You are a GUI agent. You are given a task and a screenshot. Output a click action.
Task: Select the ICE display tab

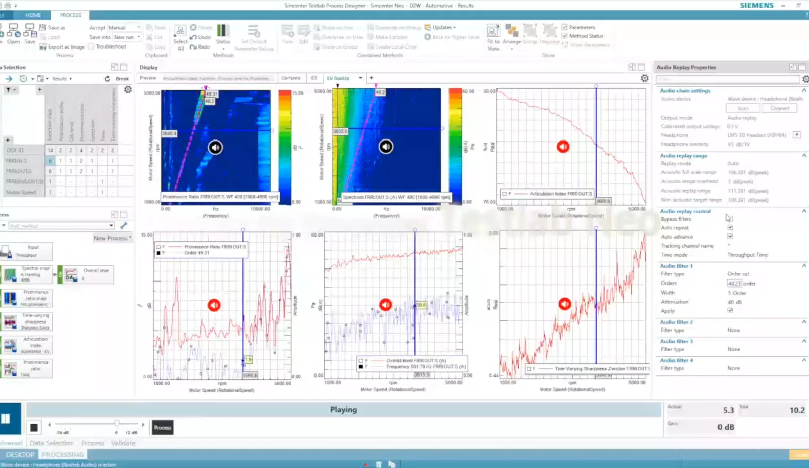point(314,78)
